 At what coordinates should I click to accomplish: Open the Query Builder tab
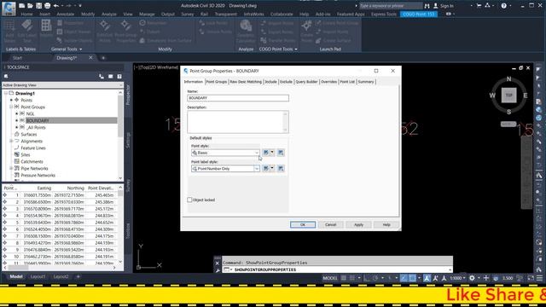click(306, 82)
